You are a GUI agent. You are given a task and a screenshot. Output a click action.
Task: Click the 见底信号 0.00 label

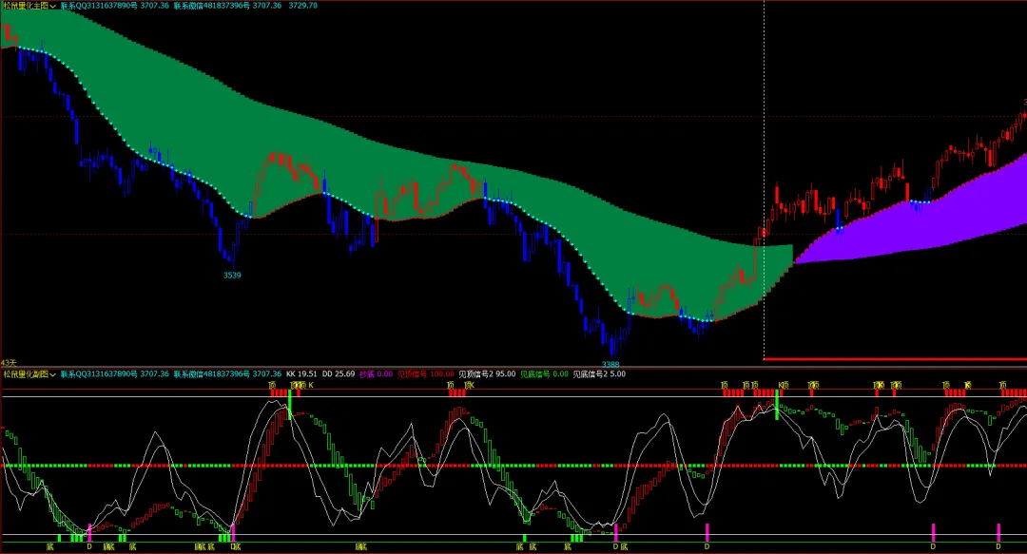(x=544, y=373)
